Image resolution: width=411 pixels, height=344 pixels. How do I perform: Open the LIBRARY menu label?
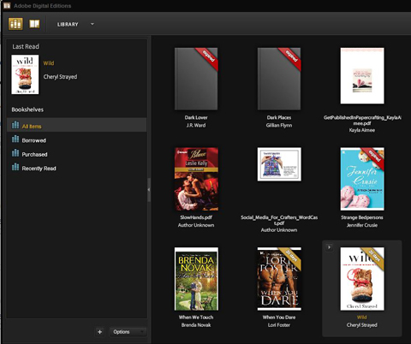(x=68, y=25)
